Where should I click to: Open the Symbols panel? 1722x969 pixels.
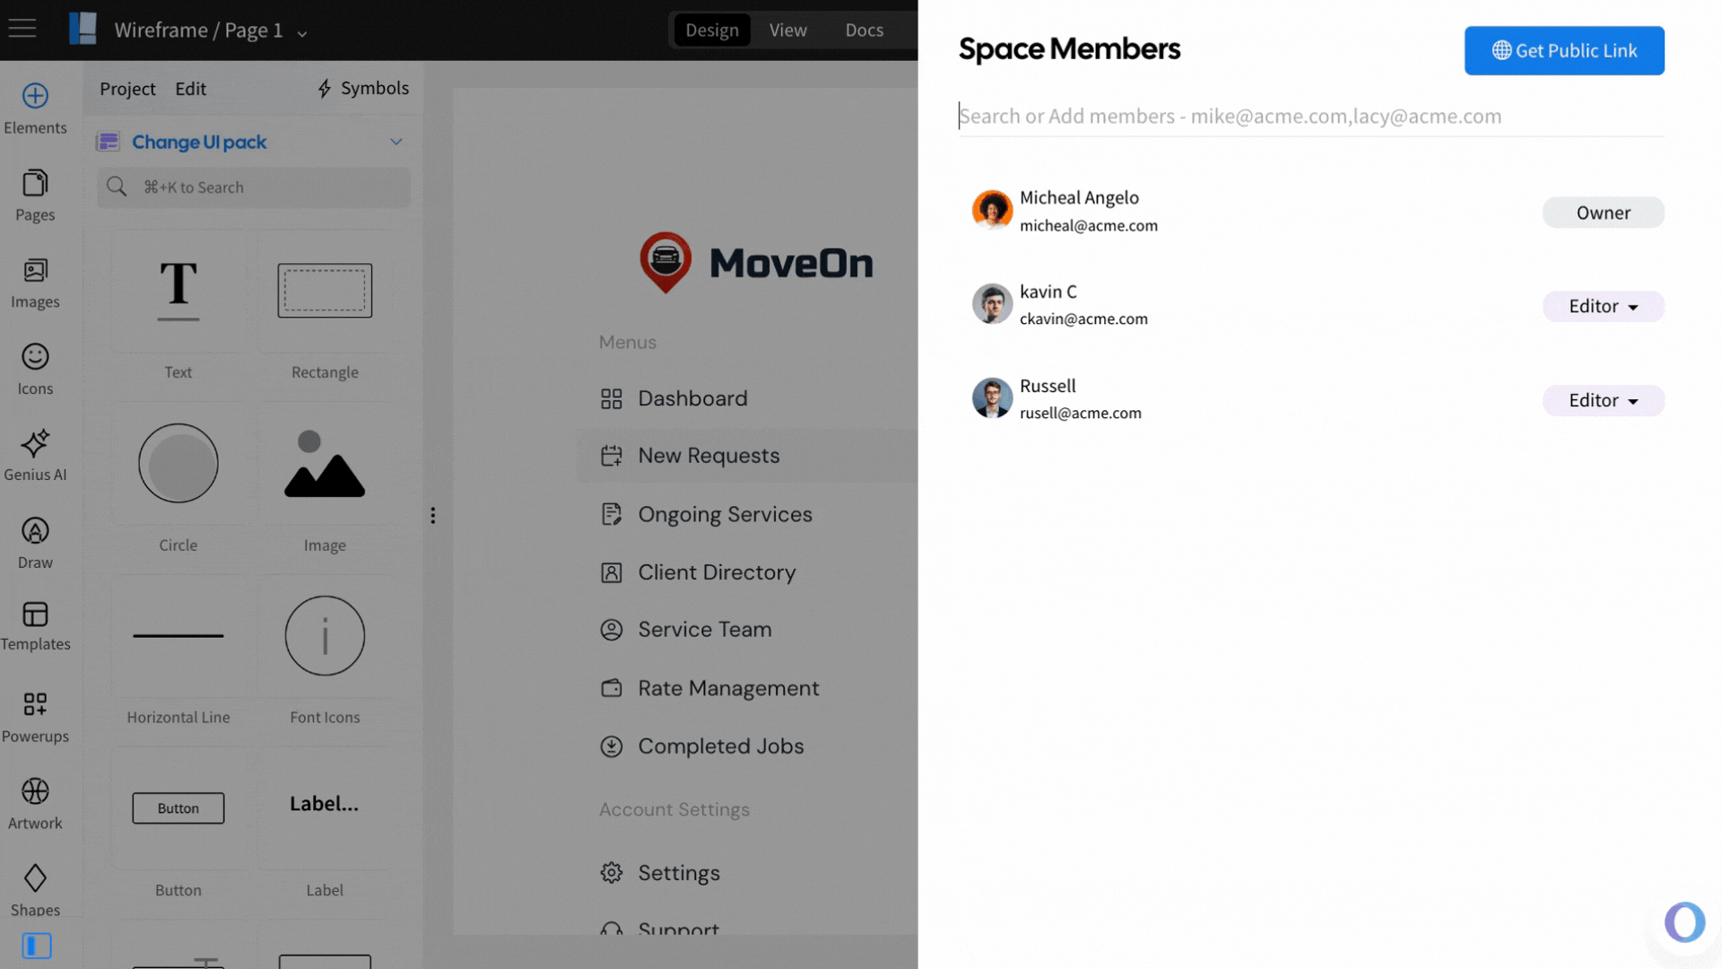(x=361, y=89)
